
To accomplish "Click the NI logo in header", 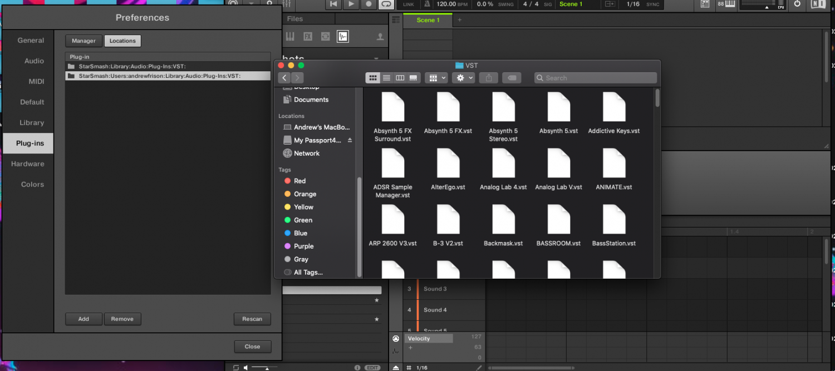I will 818,4.
